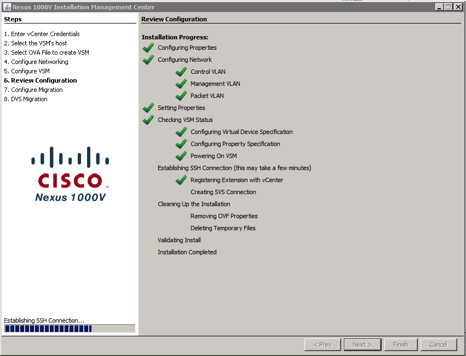Click the Packet VLAN text
The width and height of the screenshot is (466, 356).
point(207,96)
